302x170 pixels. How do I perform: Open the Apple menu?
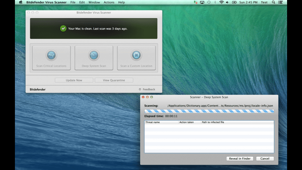point(21,2)
